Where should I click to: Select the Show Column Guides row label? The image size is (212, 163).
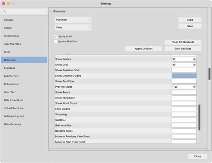tap(68, 76)
